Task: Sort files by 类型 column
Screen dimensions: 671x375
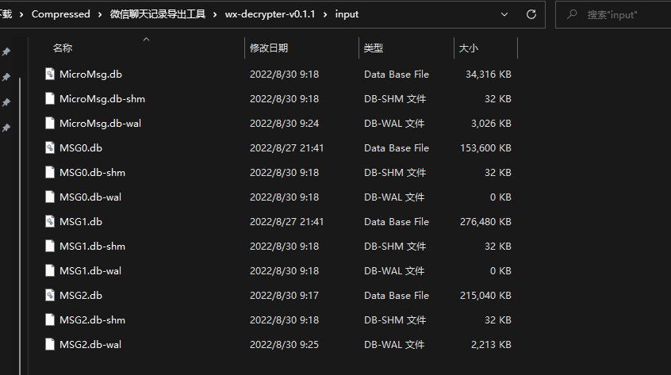Action: (374, 48)
